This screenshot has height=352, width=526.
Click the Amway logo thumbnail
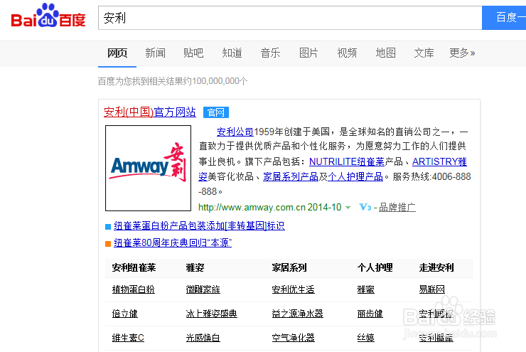point(148,168)
